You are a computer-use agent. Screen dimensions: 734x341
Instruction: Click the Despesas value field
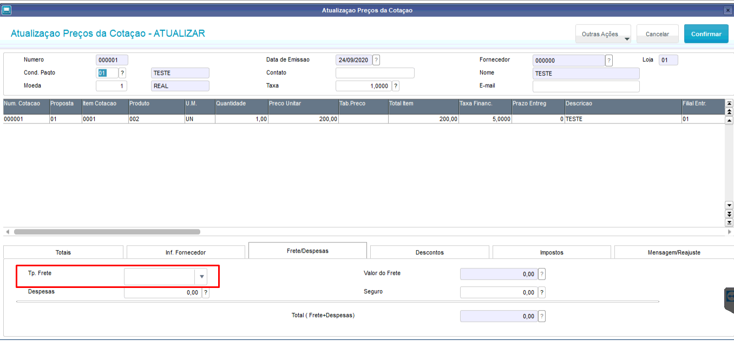(162, 293)
